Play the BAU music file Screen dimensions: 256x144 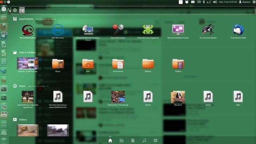tap(238, 98)
